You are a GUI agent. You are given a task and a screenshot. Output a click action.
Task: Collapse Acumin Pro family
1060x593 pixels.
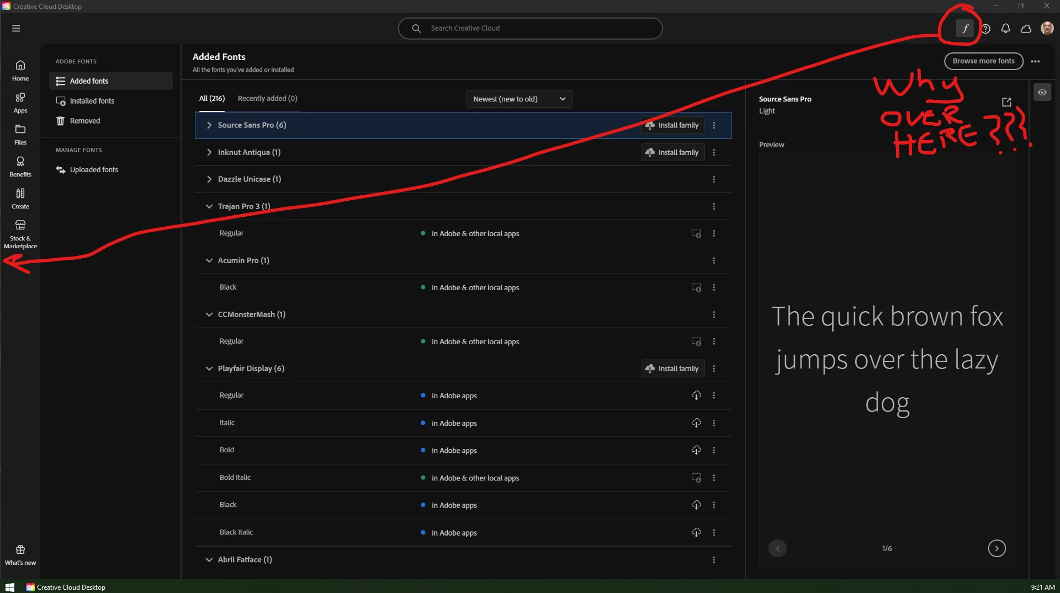click(209, 260)
